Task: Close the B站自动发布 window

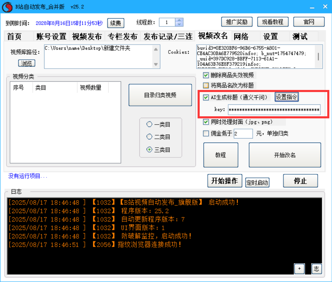Action: point(325,7)
